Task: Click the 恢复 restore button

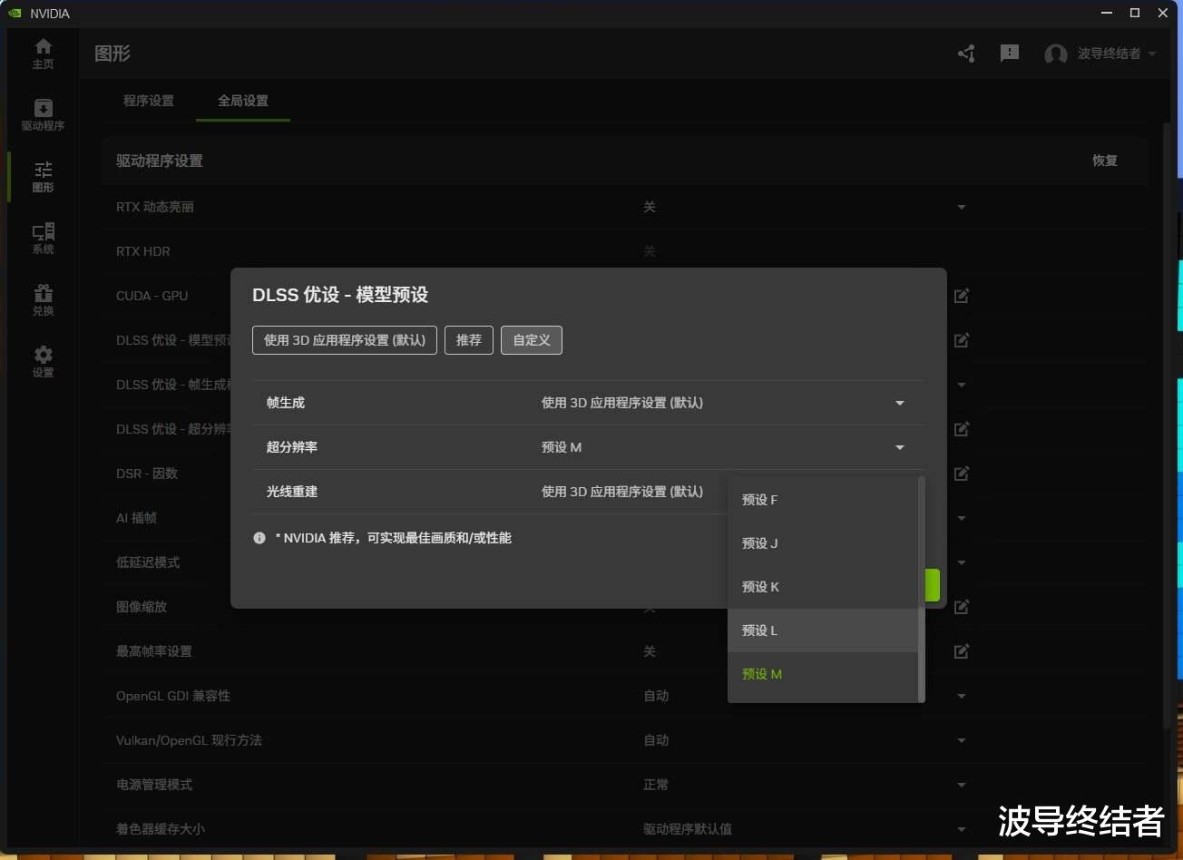Action: point(1105,161)
